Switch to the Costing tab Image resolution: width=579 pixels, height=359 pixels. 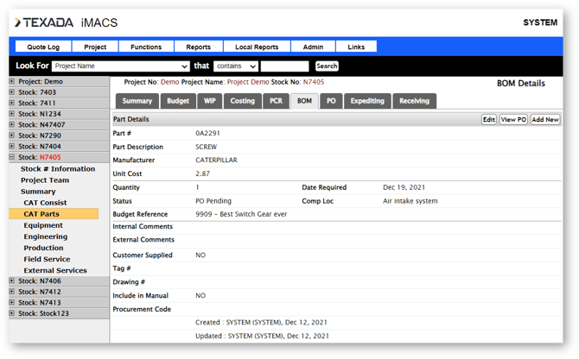[242, 101]
